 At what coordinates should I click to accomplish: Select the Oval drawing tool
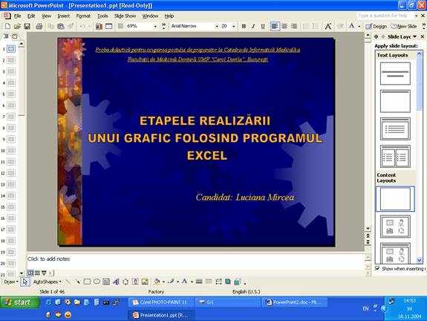point(97,282)
